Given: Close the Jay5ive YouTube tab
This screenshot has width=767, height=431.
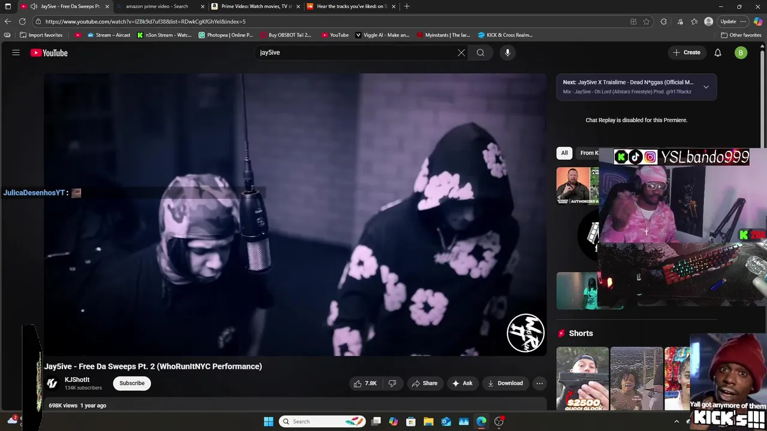Looking at the screenshot, I should coord(107,7).
